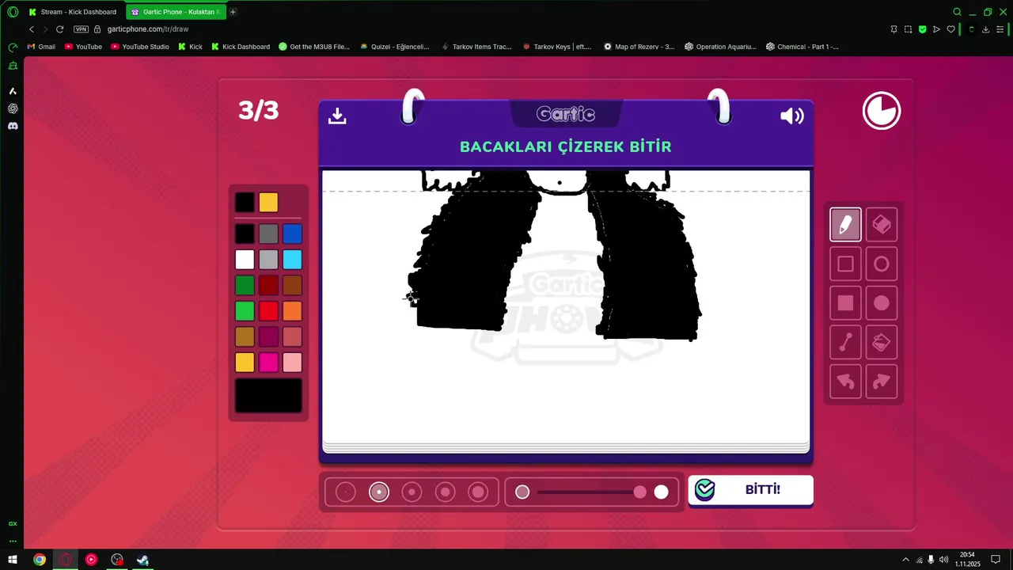Select the empty rectangle shape tool

tap(845, 264)
